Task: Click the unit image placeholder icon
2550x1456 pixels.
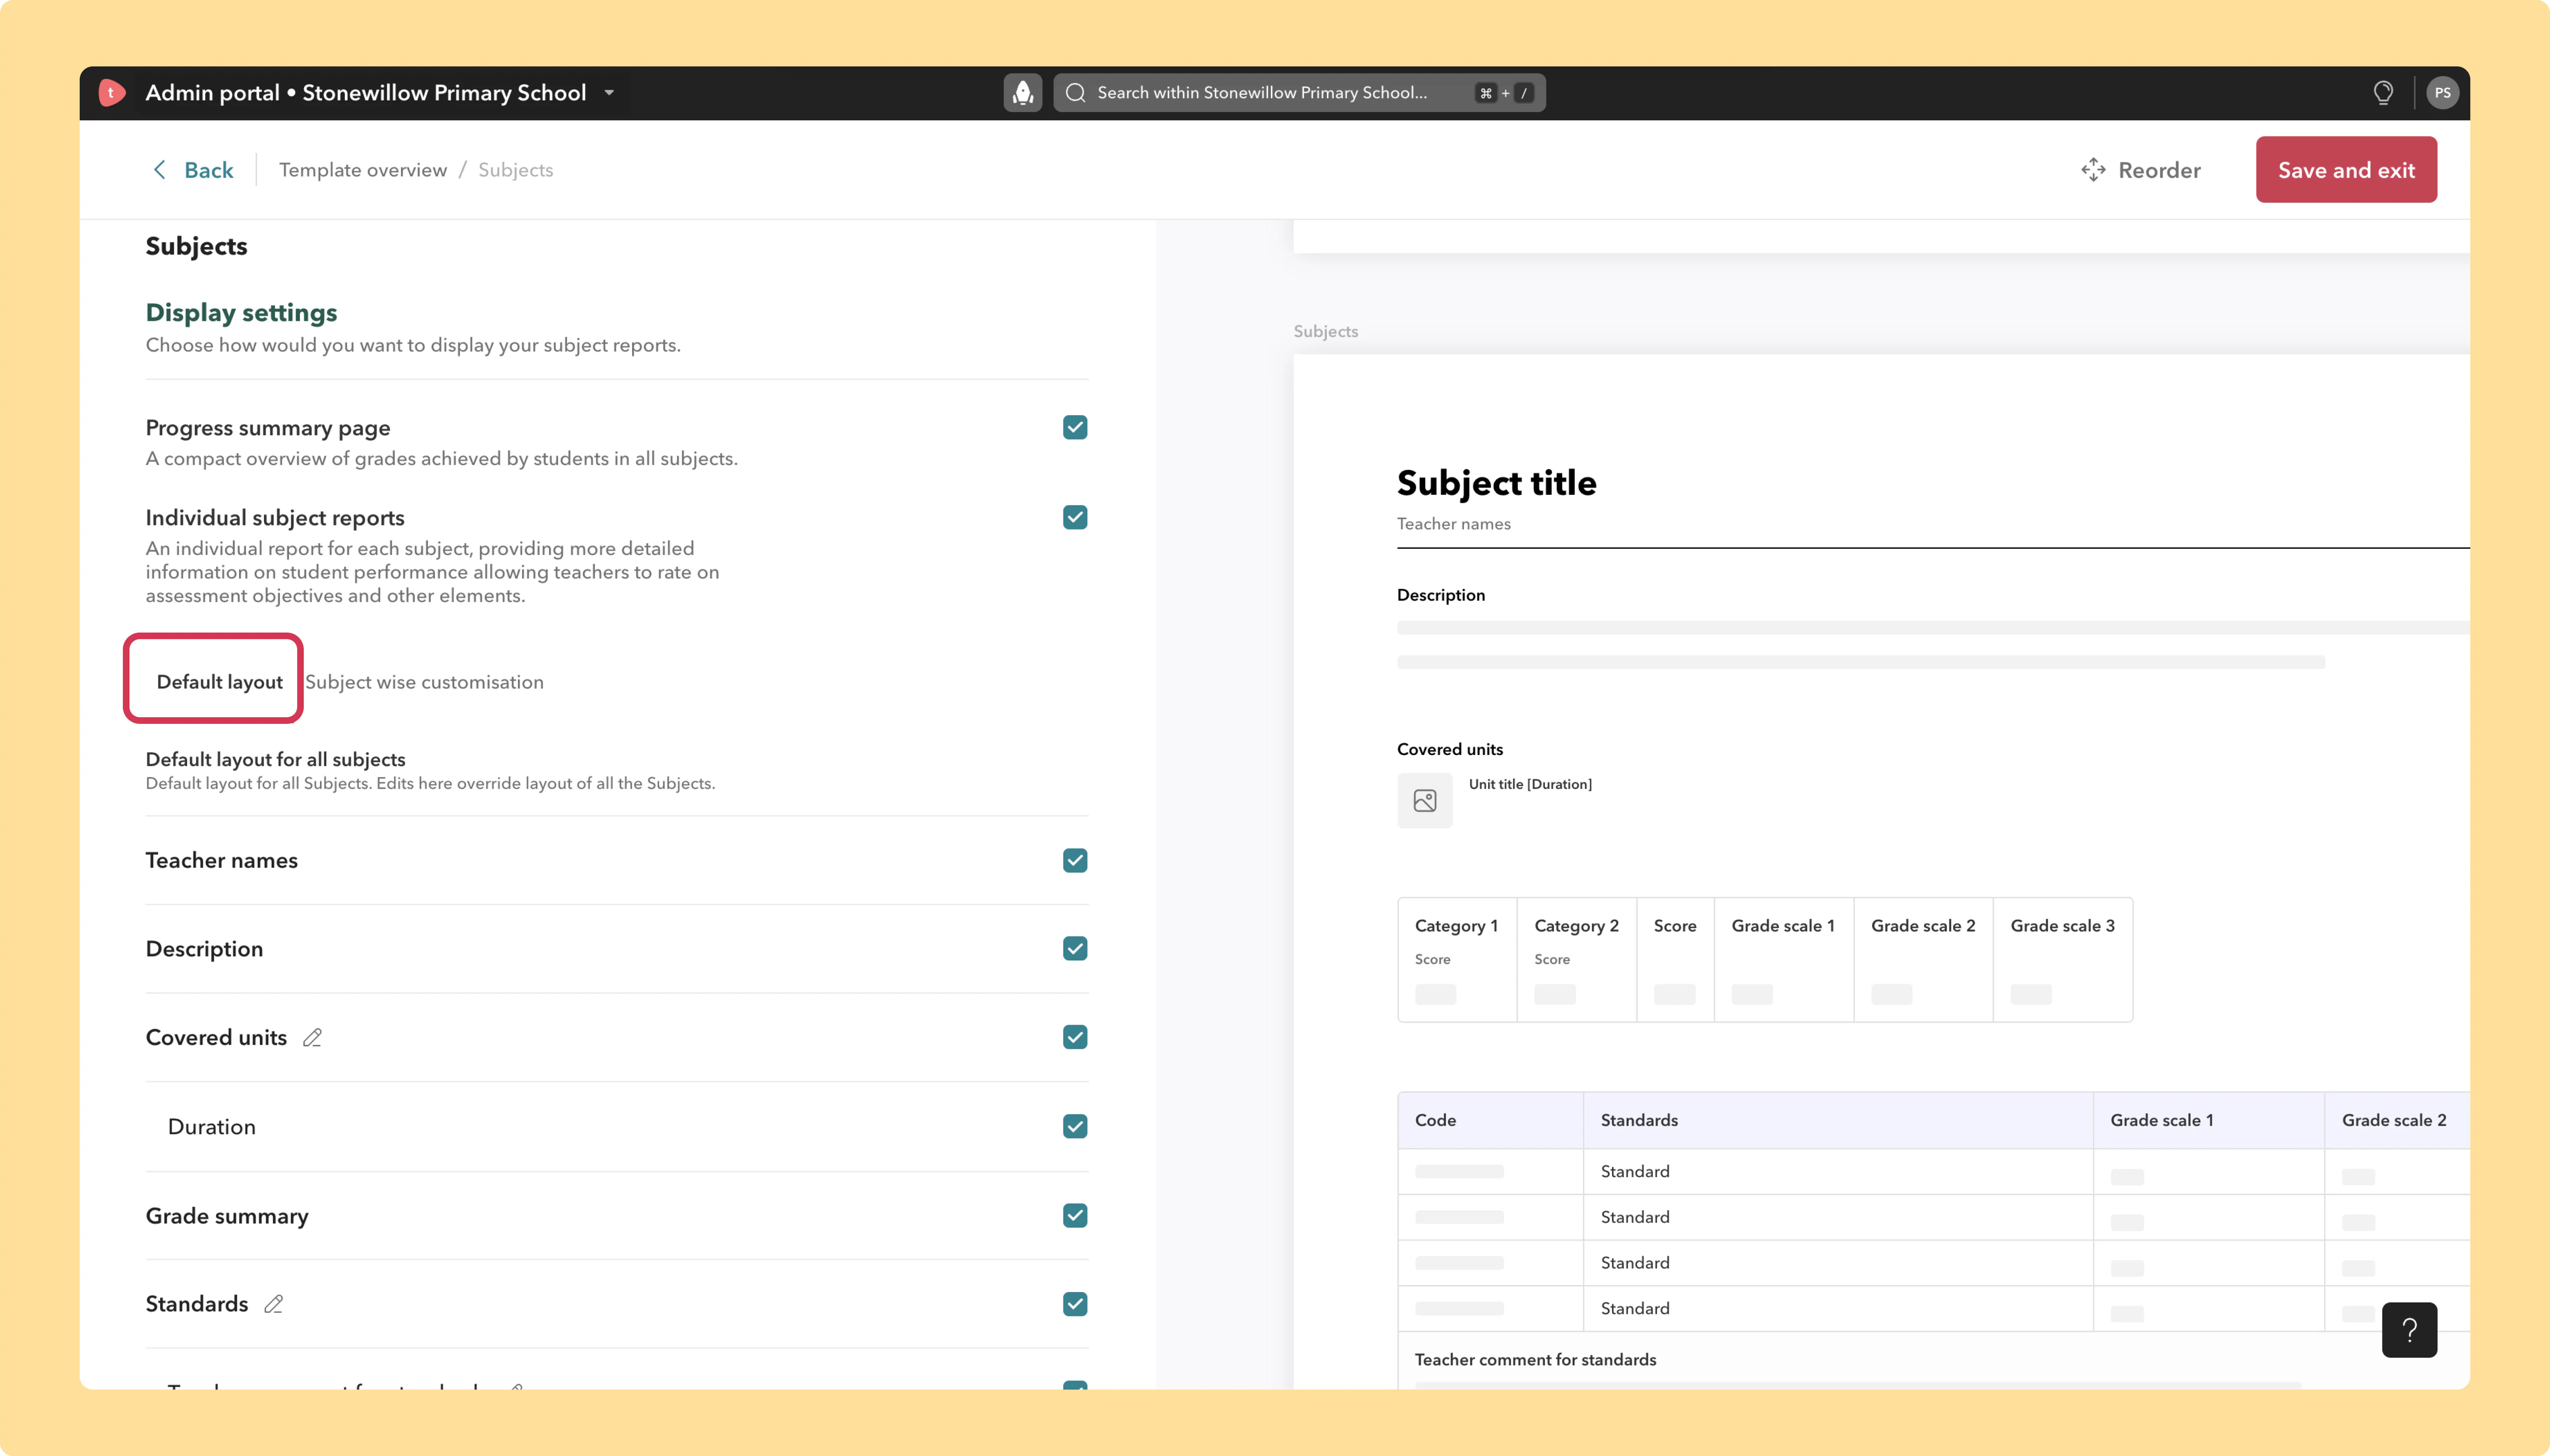Action: coord(1424,801)
